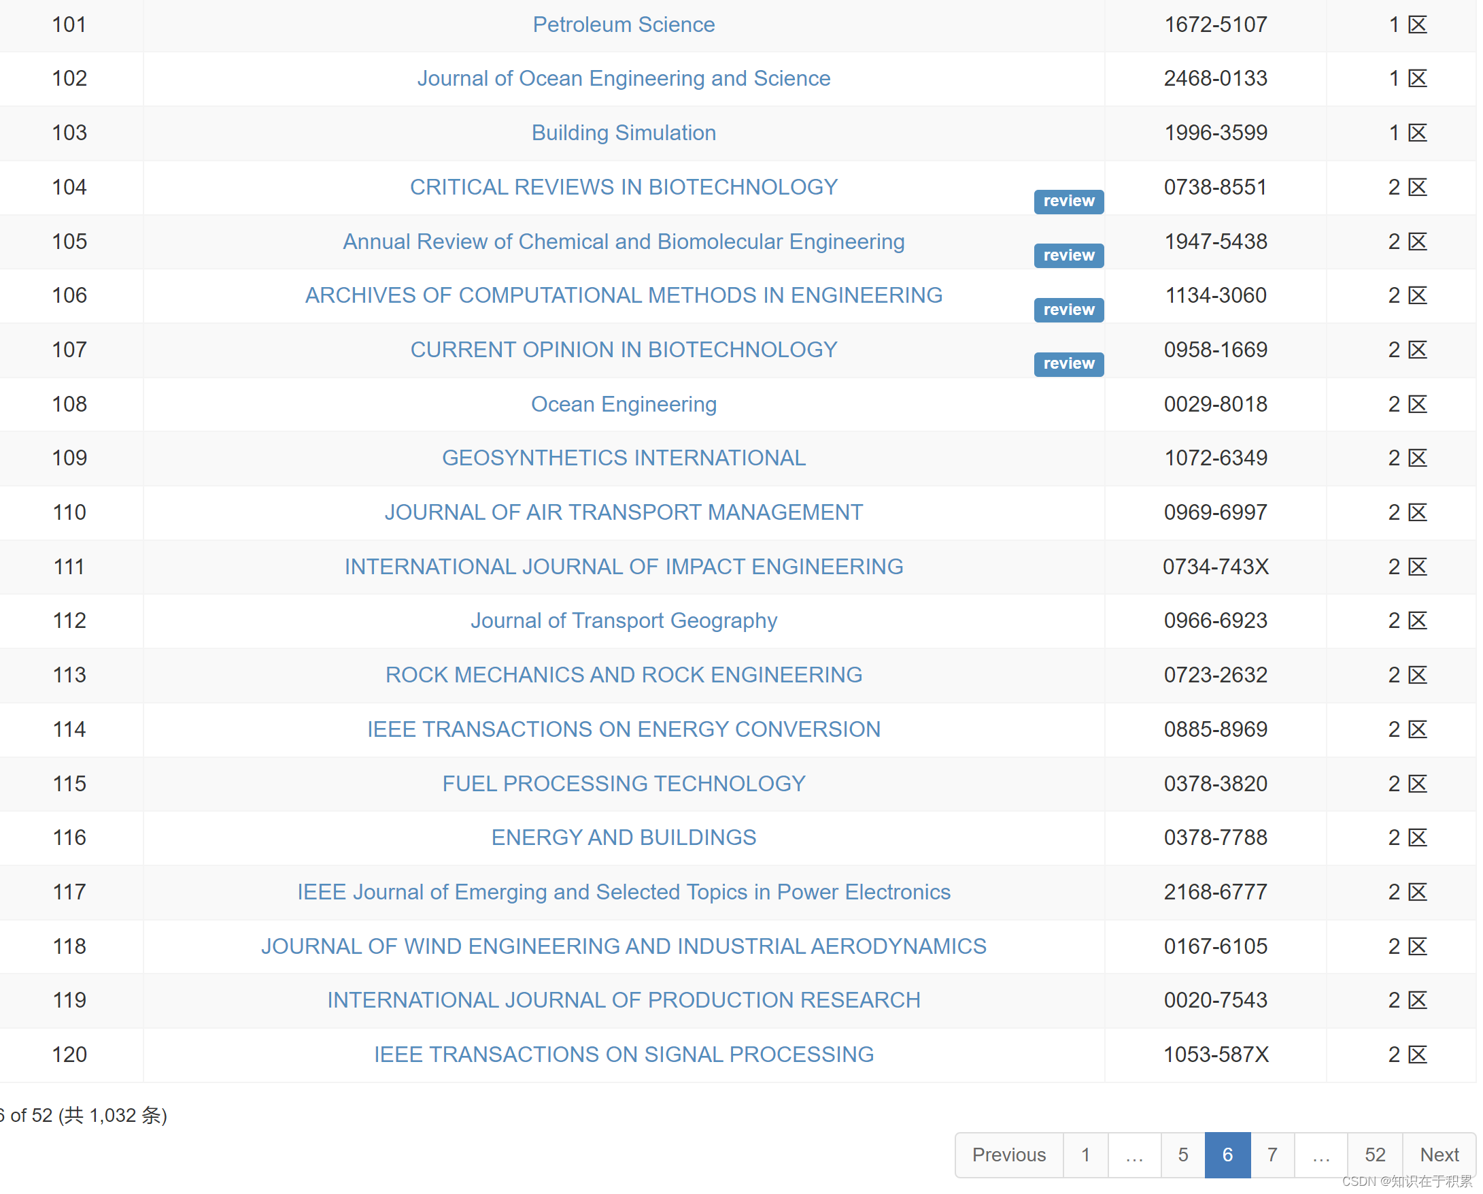Select page 7 in pagination

click(1272, 1155)
